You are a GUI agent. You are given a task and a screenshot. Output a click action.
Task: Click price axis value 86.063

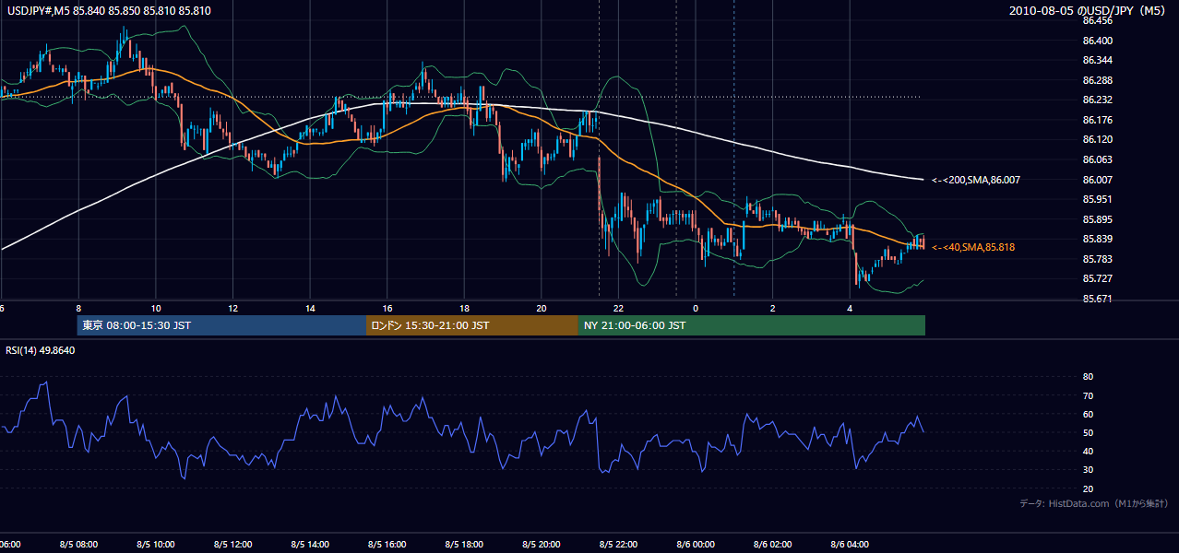[1098, 159]
